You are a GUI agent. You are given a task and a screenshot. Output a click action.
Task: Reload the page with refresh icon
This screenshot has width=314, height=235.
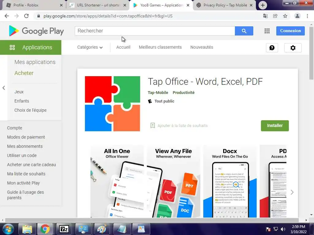pos(26,16)
